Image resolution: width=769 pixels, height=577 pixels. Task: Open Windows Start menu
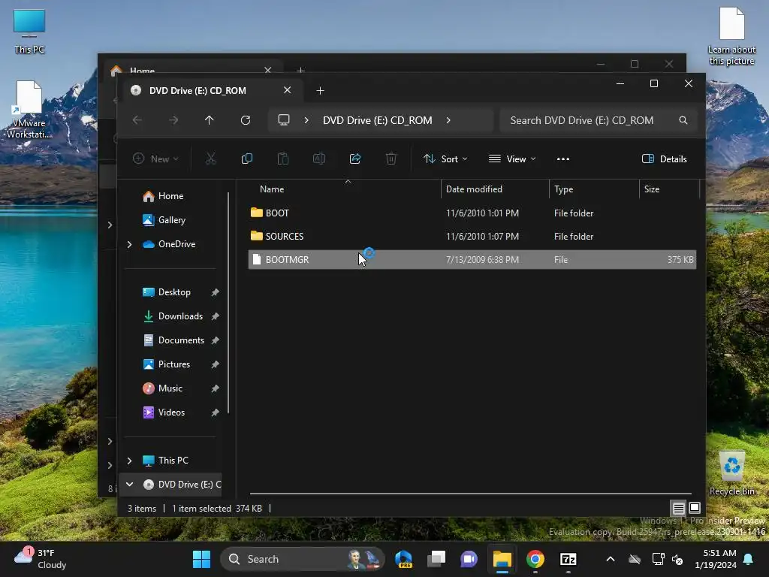point(201,559)
